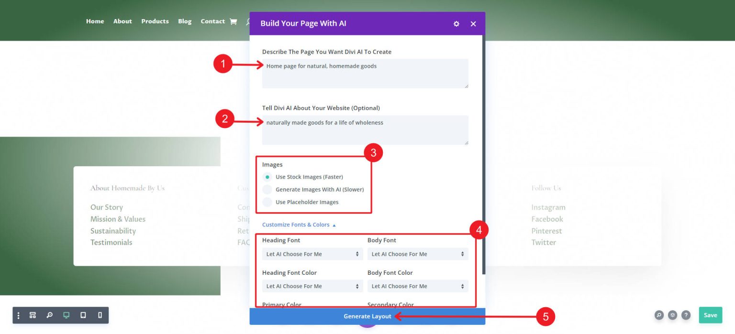Screen dimensions: 735x334
Task: Click the About Homemade By Us heading
Action: (127, 188)
